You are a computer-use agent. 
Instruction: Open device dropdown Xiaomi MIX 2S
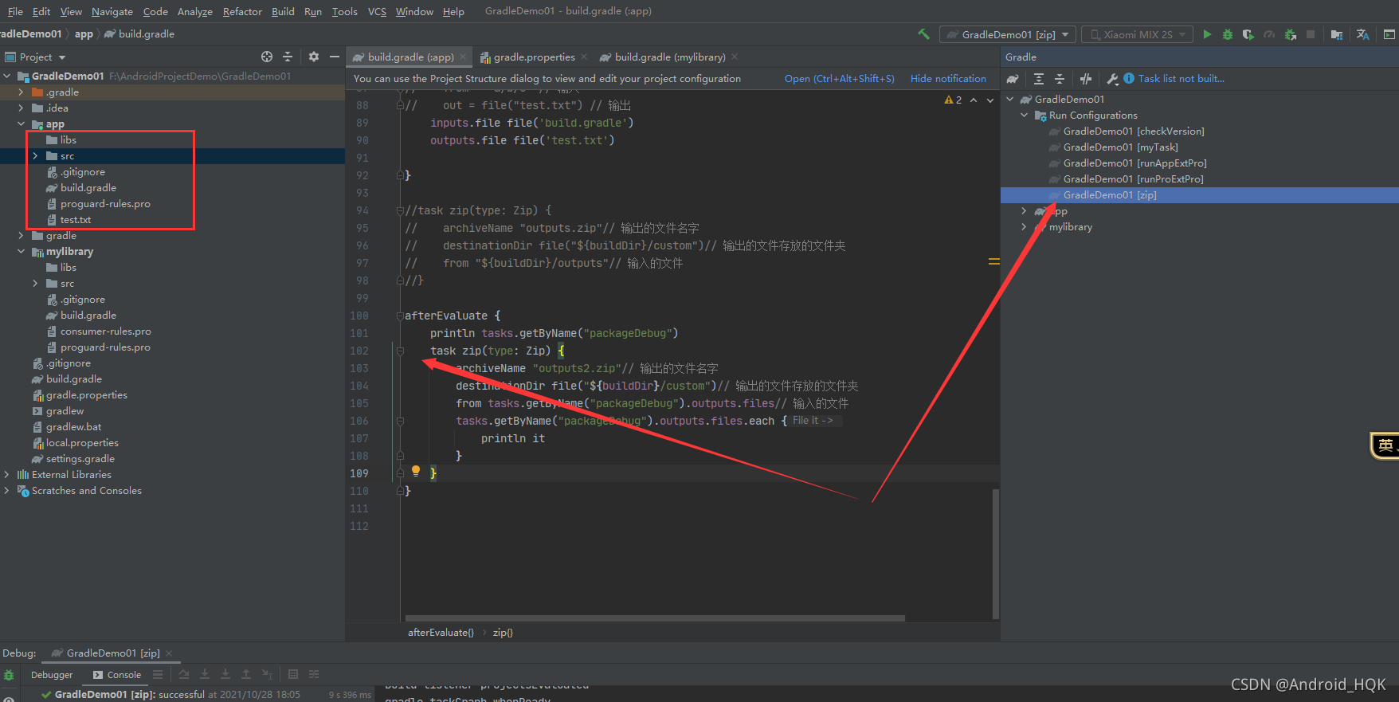click(1137, 34)
